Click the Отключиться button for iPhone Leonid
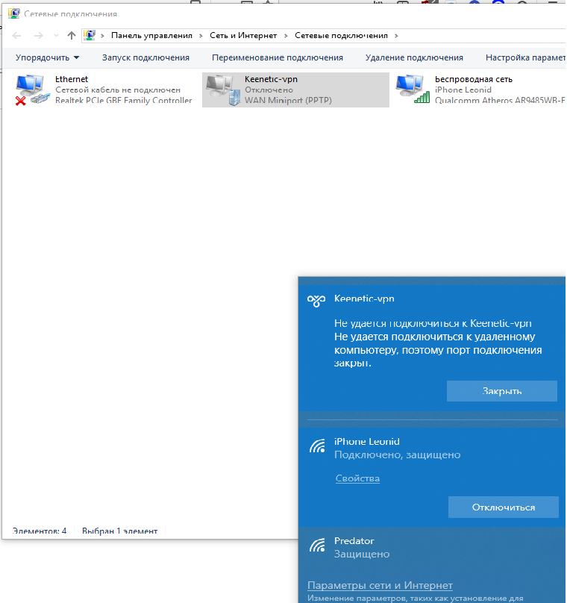567x603 pixels. pyautogui.click(x=503, y=507)
